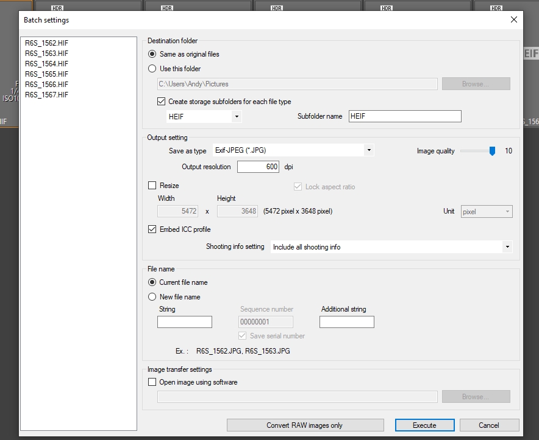Click inside the Subfolder name text field
This screenshot has width=539, height=440.
tap(404, 116)
